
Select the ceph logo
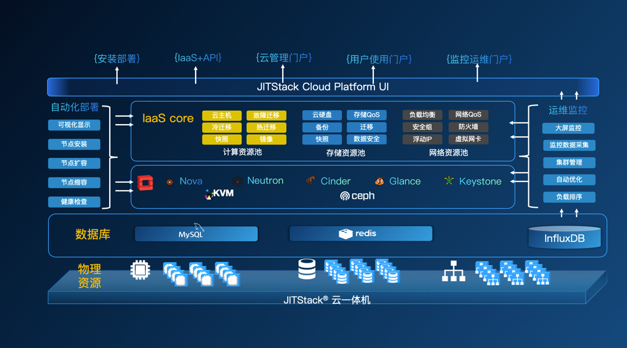(x=357, y=196)
